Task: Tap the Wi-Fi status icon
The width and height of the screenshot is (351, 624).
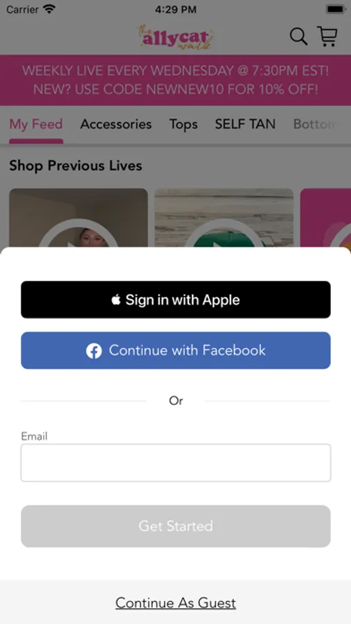Action: [x=49, y=9]
